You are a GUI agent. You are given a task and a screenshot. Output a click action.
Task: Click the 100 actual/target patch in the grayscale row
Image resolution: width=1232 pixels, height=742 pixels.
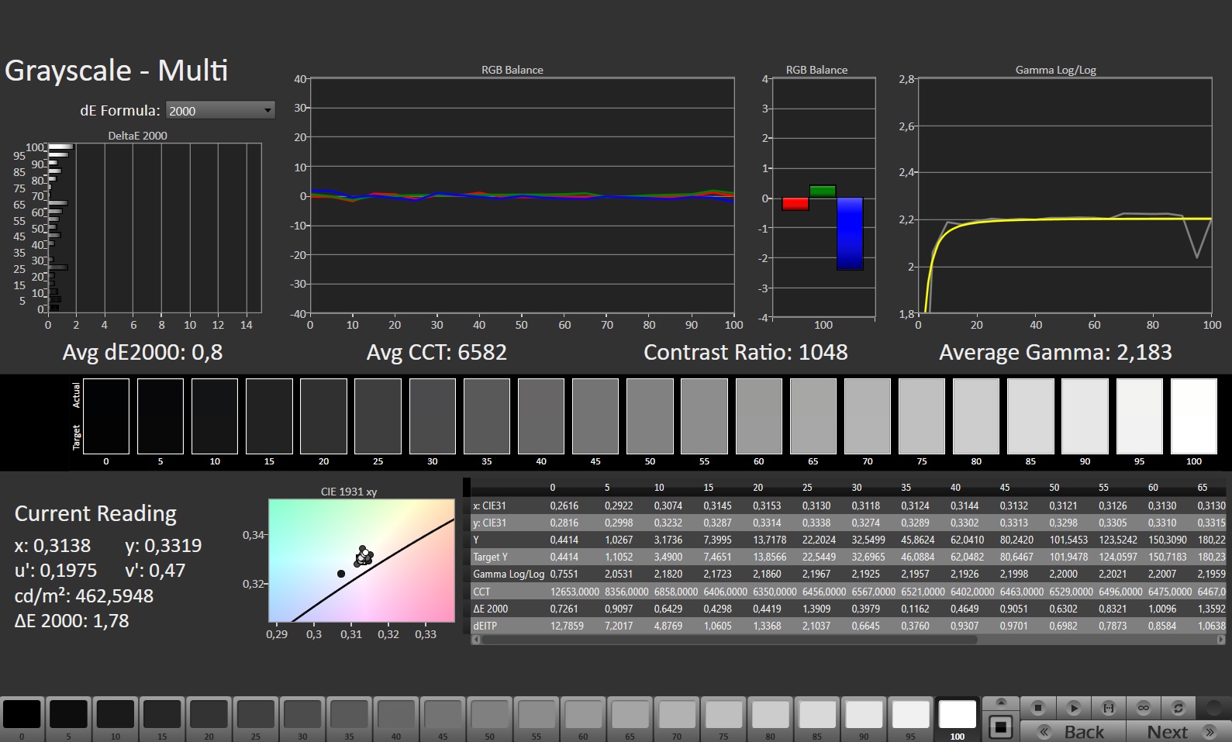coord(1193,416)
